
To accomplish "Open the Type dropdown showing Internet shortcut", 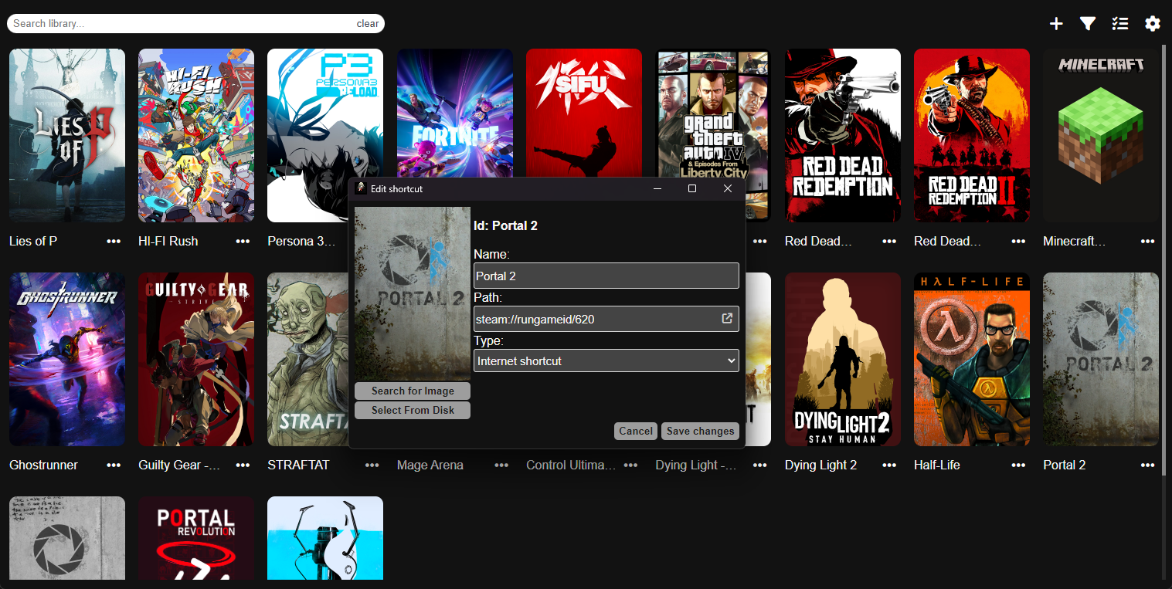I will click(x=606, y=361).
